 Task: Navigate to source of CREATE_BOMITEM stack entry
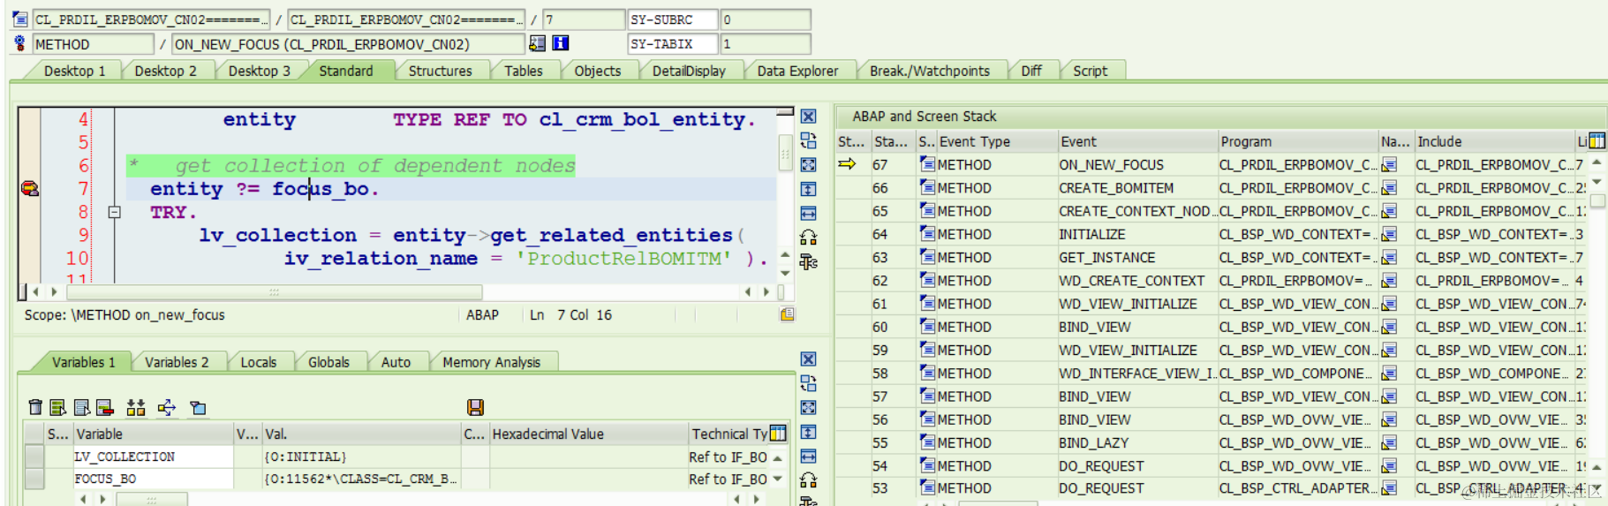pos(1389,188)
